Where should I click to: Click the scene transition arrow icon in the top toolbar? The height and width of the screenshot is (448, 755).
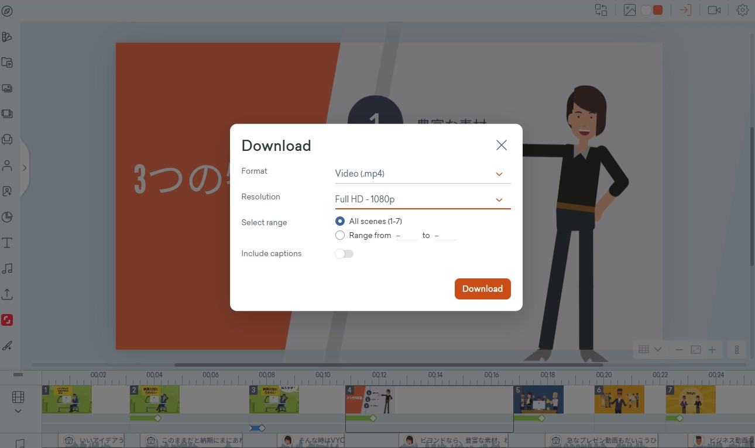point(685,10)
